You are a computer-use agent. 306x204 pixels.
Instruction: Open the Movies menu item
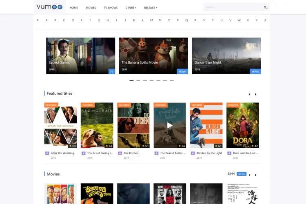pyautogui.click(x=91, y=8)
